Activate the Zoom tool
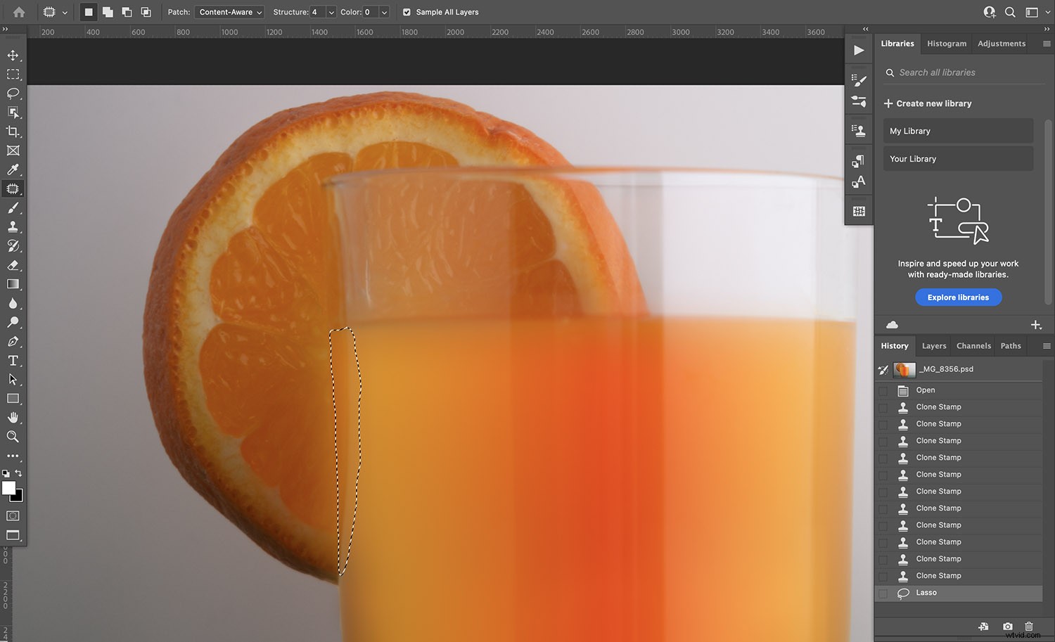This screenshot has height=642, width=1055. click(13, 437)
